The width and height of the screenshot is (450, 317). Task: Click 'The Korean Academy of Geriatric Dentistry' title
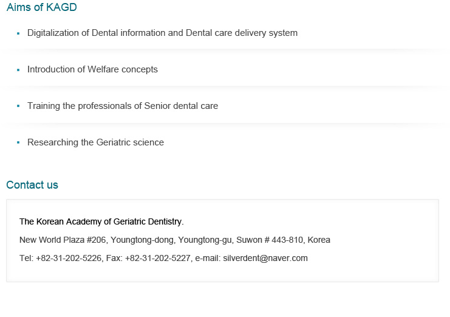pos(101,222)
